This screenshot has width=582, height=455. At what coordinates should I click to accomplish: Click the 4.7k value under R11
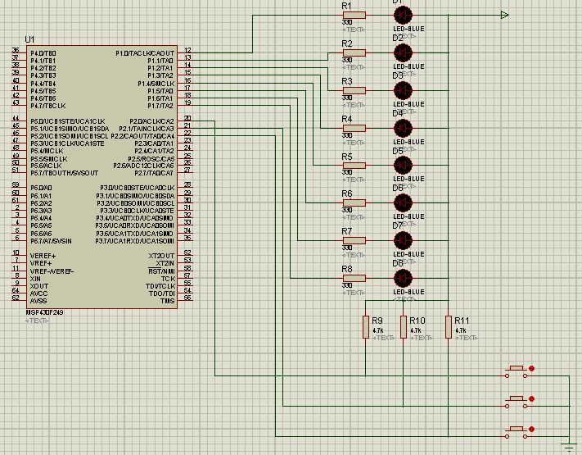tap(460, 330)
